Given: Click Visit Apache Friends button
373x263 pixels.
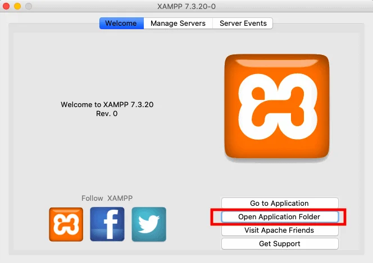Looking at the screenshot, I should click(280, 230).
